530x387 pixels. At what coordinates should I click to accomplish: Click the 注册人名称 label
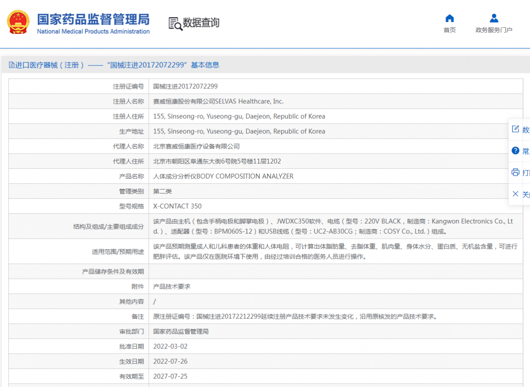(129, 102)
